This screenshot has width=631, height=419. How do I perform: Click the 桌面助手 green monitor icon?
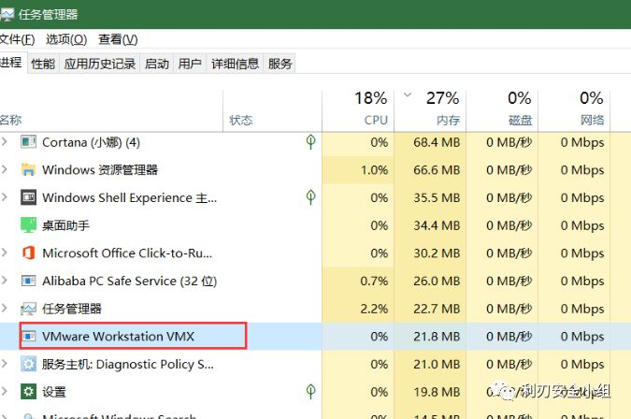[x=28, y=225]
